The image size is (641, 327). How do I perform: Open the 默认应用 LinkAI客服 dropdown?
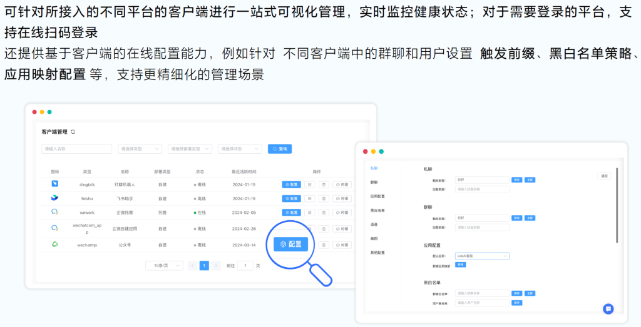click(482, 256)
